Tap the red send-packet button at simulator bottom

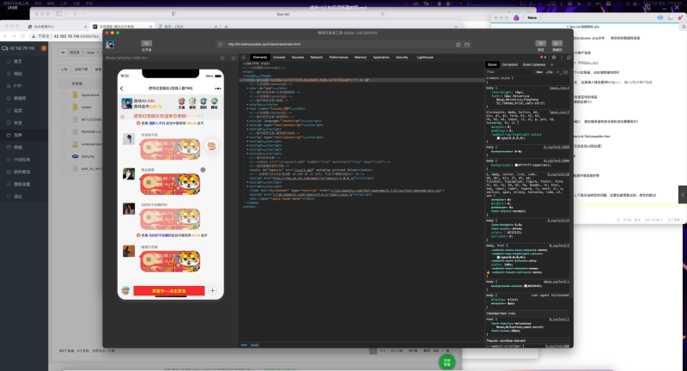(169, 291)
